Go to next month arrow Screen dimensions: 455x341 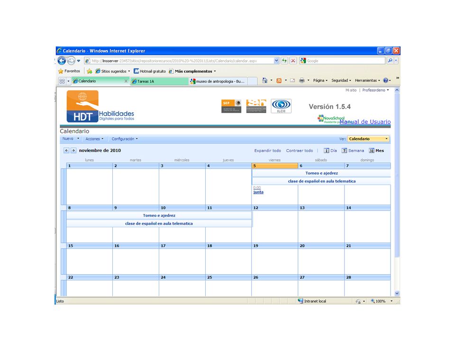tap(73, 151)
